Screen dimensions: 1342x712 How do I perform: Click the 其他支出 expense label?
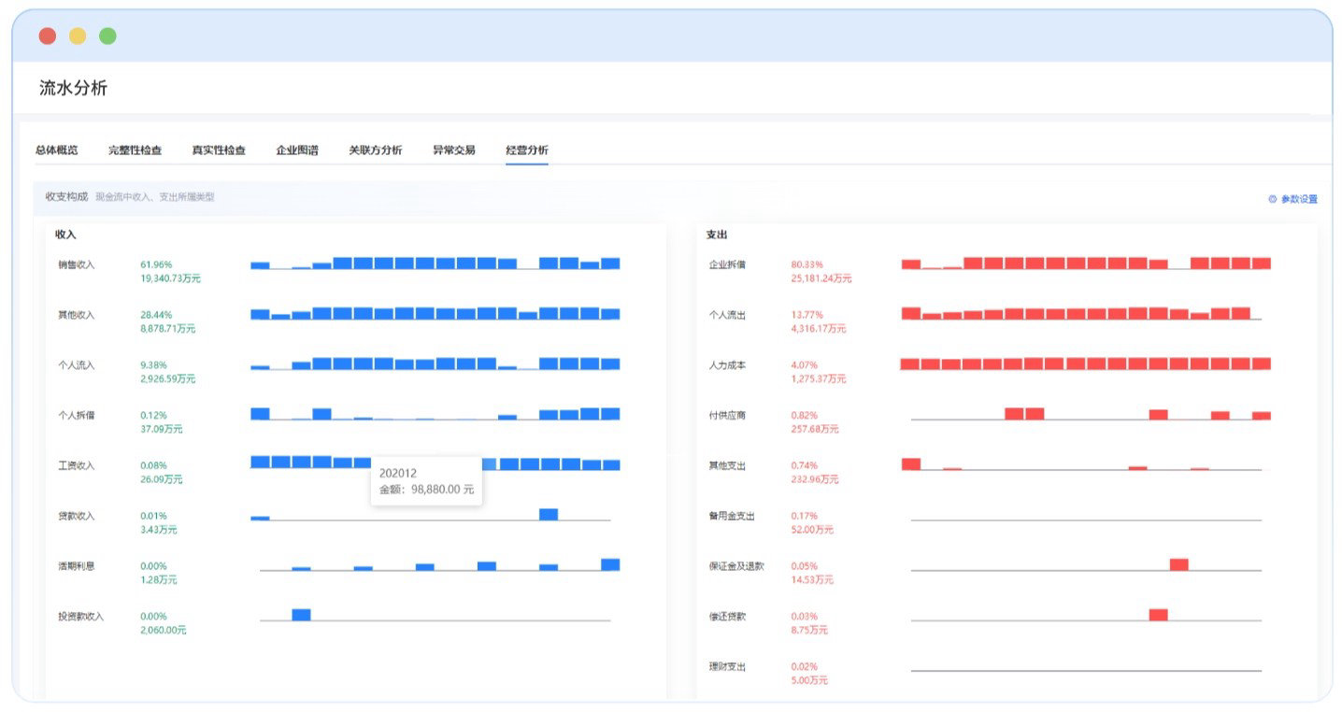pos(728,466)
